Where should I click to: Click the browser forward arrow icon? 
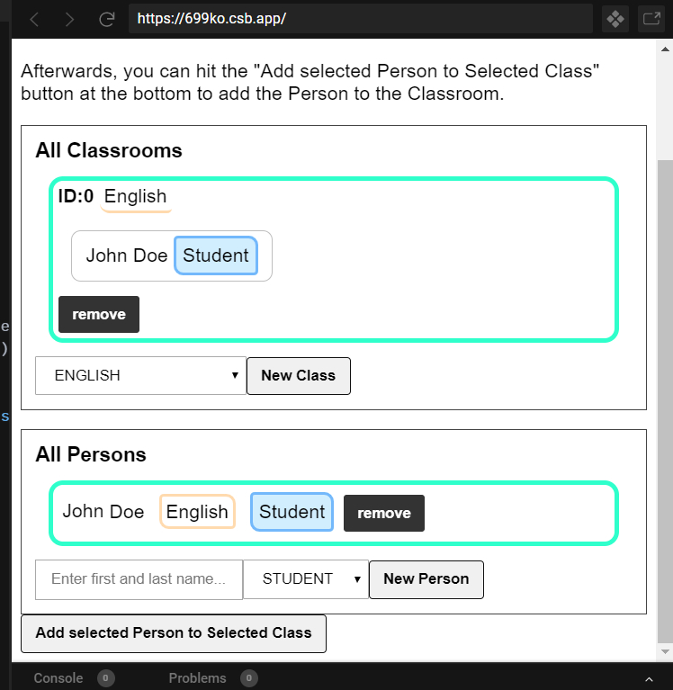pos(70,19)
